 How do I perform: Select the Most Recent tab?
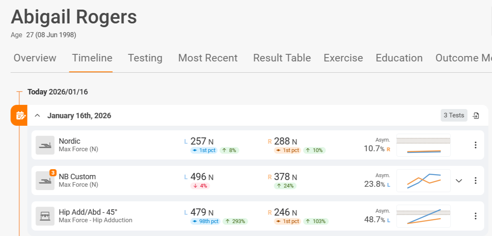point(208,58)
